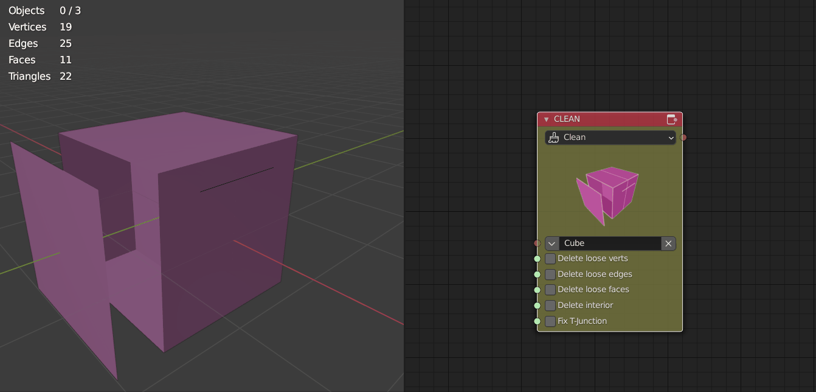
Task: Toggle the Delete loose faces checkbox
Action: pos(550,290)
